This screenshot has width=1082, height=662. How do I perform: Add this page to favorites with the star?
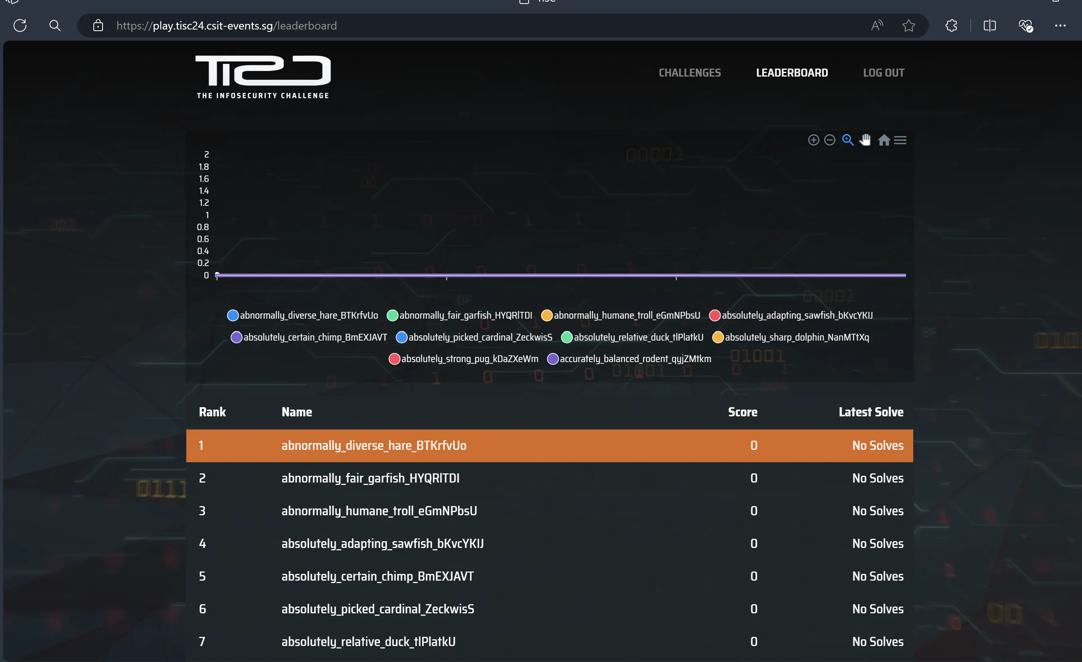point(908,26)
